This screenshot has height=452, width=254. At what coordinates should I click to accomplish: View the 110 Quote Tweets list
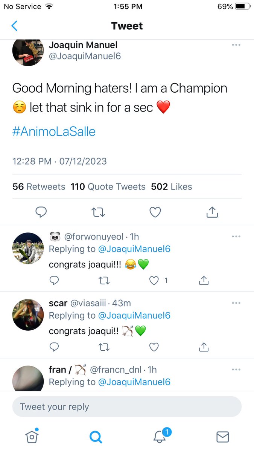tap(108, 186)
